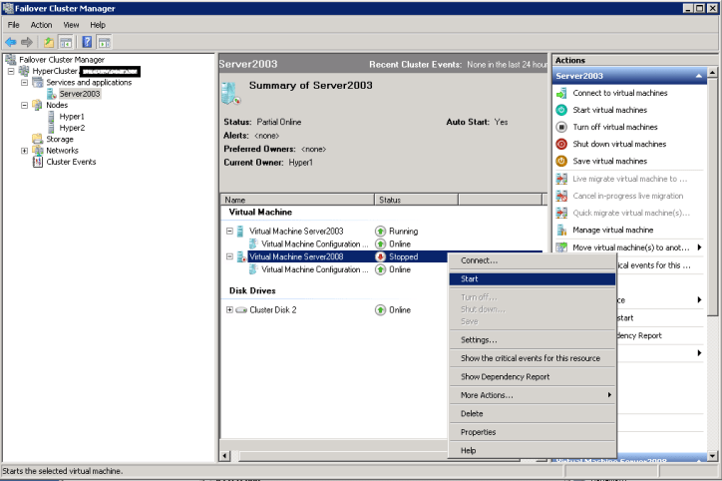
Task: Expand the Cluster Disk 2 entry
Action: (x=229, y=309)
